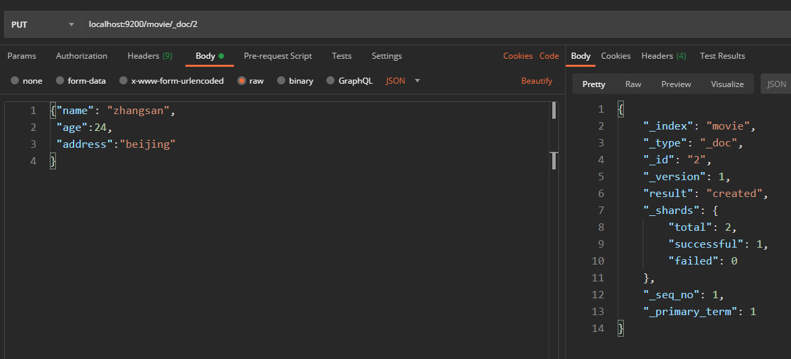Viewport: 791px width, 359px height.
Task: Click the "age" key in request body
Action: (72, 128)
